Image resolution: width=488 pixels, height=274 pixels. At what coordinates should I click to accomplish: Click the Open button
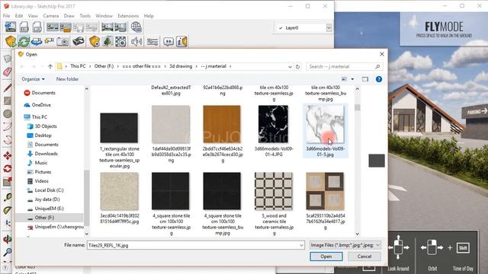tap(326, 256)
